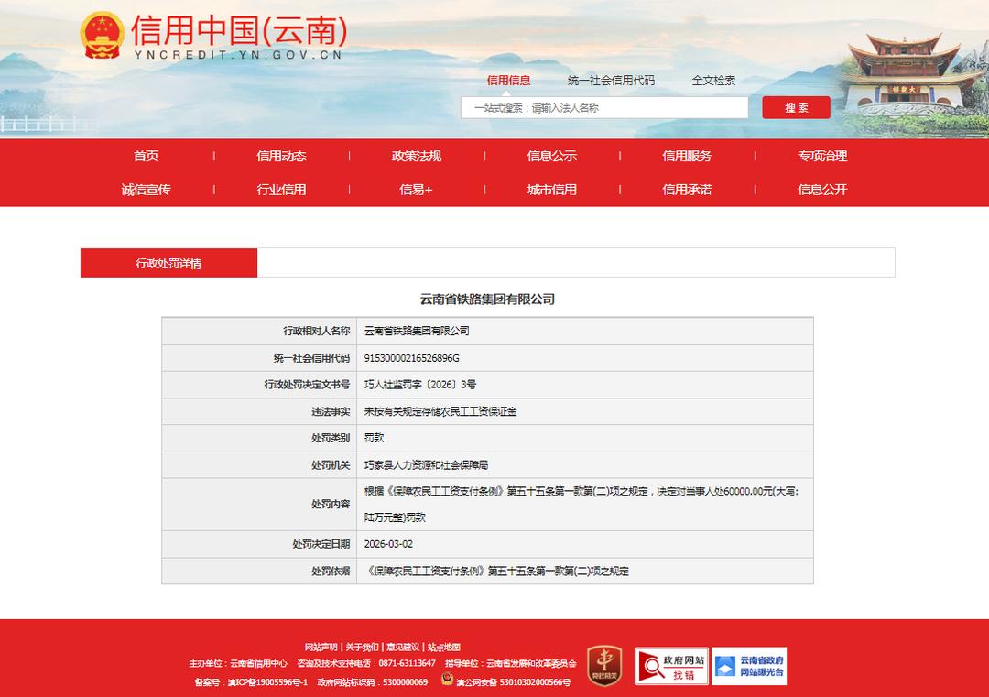The height and width of the screenshot is (697, 989).
Task: Open the 网站声明 footer link
Action: click(x=321, y=648)
